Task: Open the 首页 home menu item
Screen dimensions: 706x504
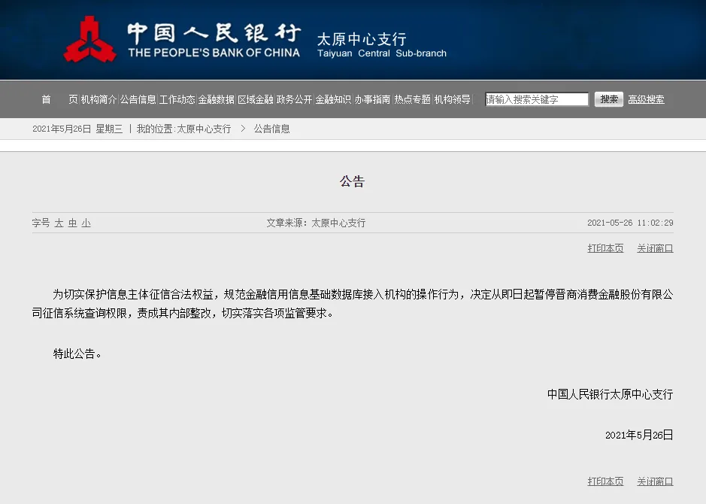Action: point(59,99)
